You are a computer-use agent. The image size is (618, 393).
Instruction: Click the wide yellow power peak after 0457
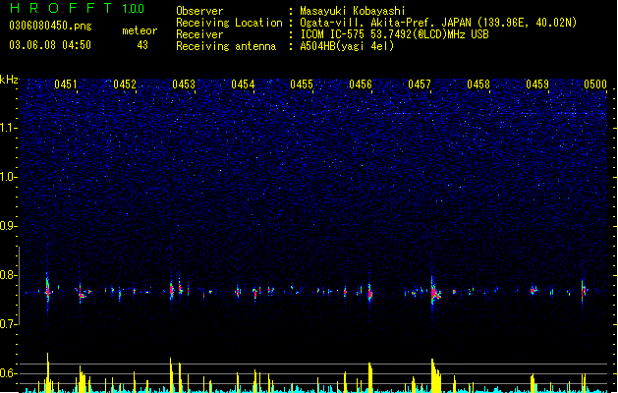(435, 375)
